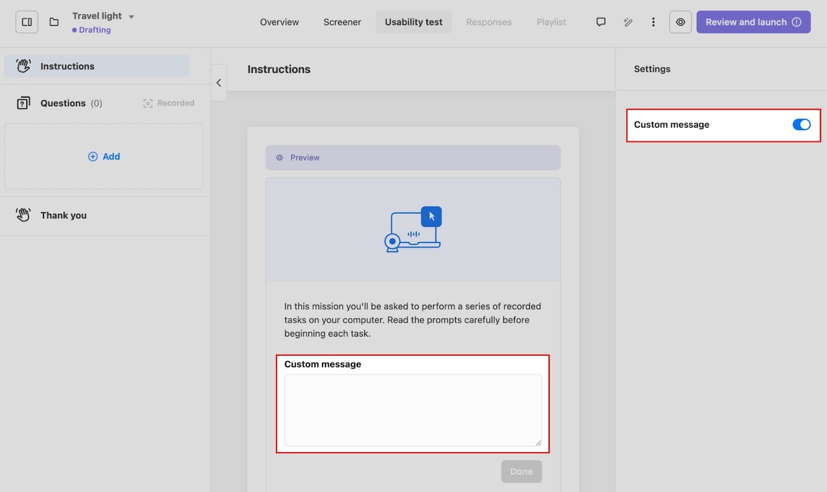
Task: Toggle the sidebar panel layout icon
Action: coord(27,22)
